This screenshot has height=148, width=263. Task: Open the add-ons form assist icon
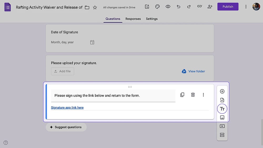(147, 7)
